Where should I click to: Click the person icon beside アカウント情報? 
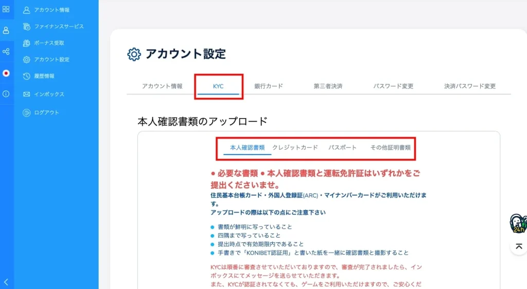27,10
